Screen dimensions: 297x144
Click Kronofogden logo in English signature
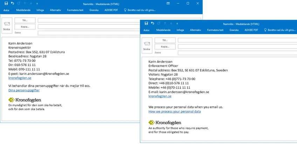[x=165, y=123]
